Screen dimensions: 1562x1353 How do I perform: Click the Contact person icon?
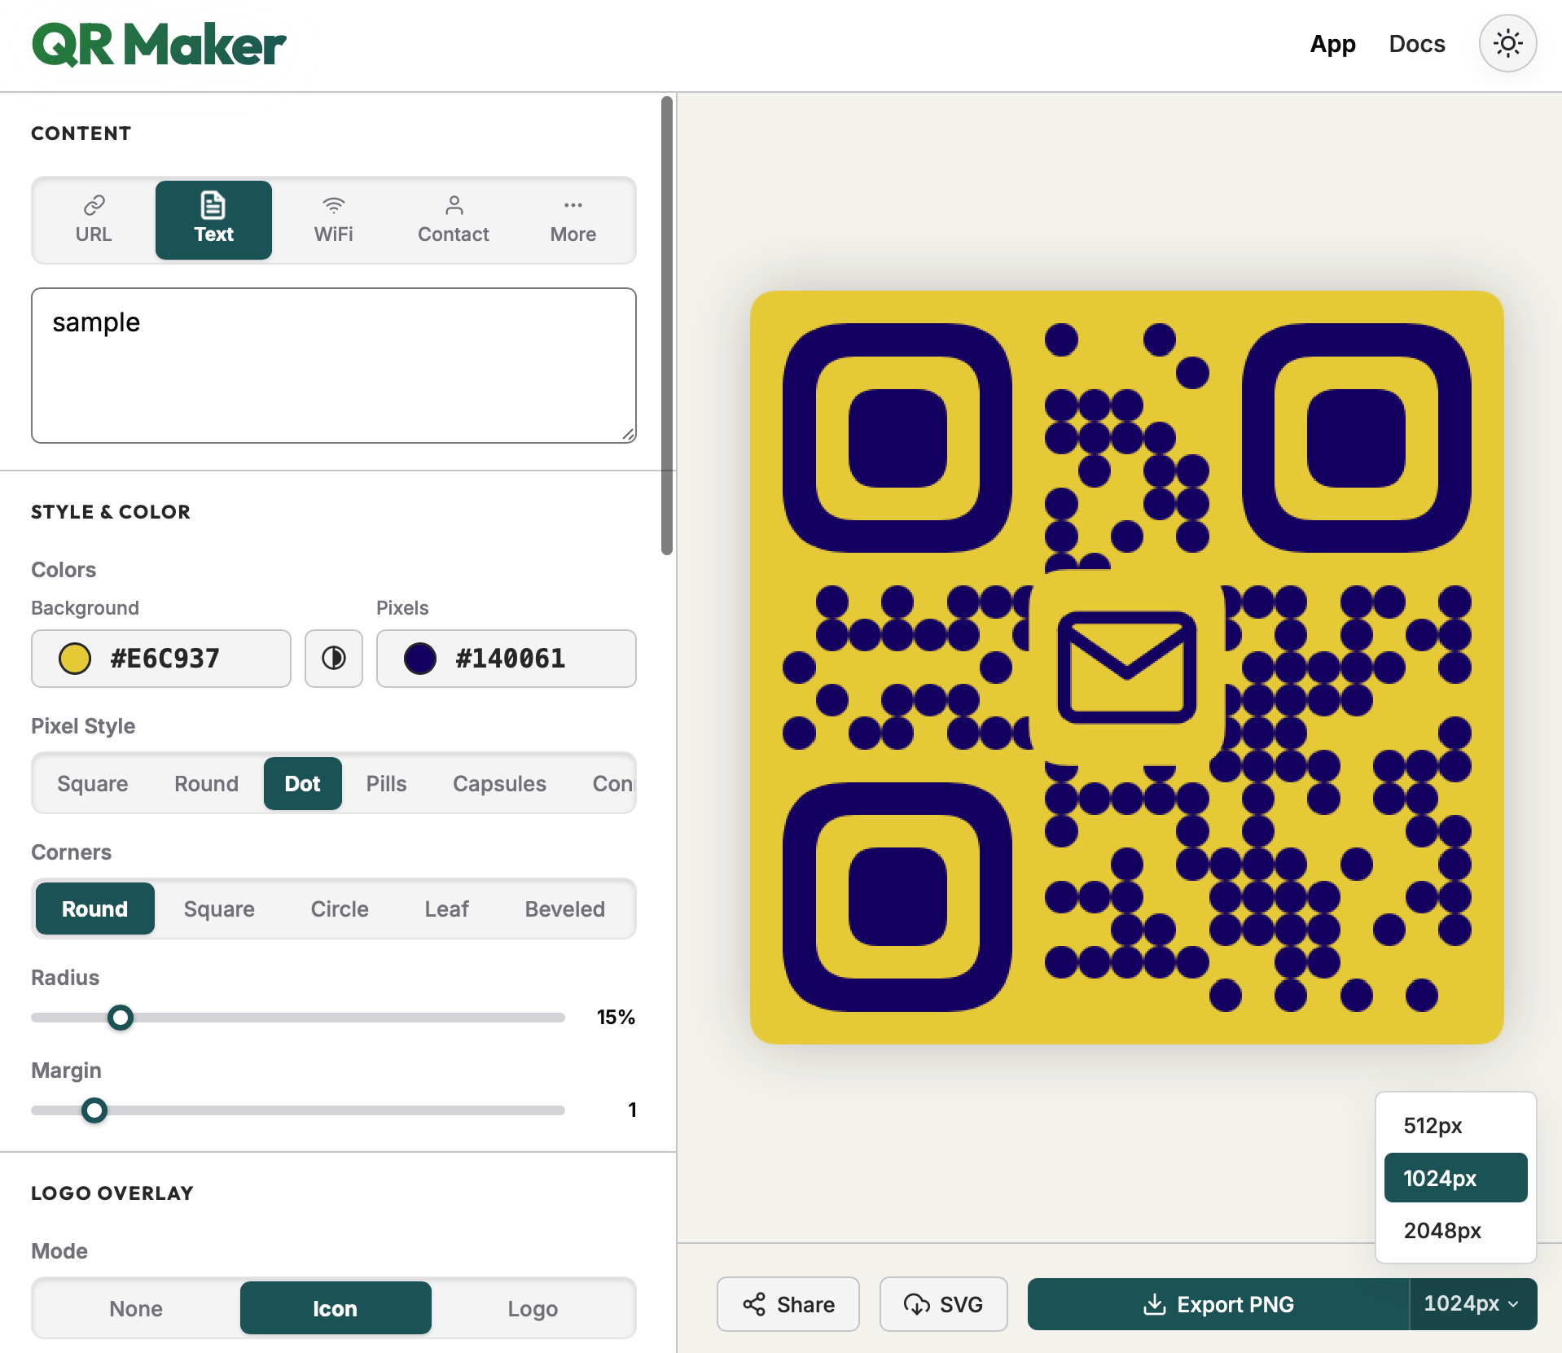coord(454,204)
